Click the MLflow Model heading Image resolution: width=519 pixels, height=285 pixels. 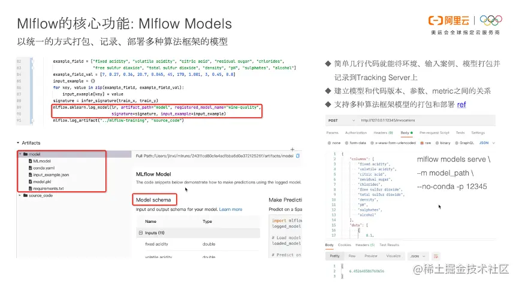153,174
